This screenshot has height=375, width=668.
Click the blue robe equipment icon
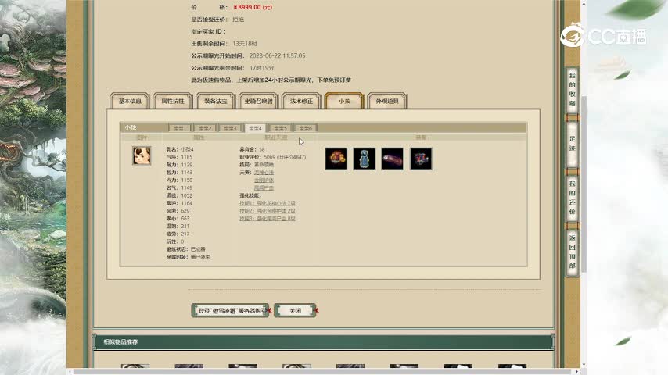pos(365,159)
